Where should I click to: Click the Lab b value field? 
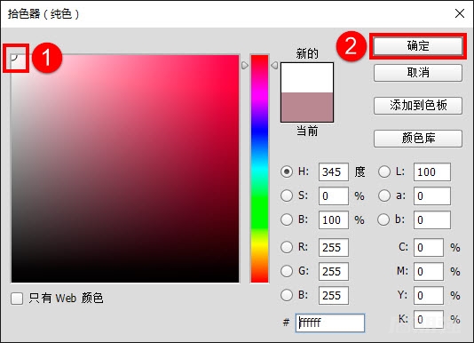point(432,219)
